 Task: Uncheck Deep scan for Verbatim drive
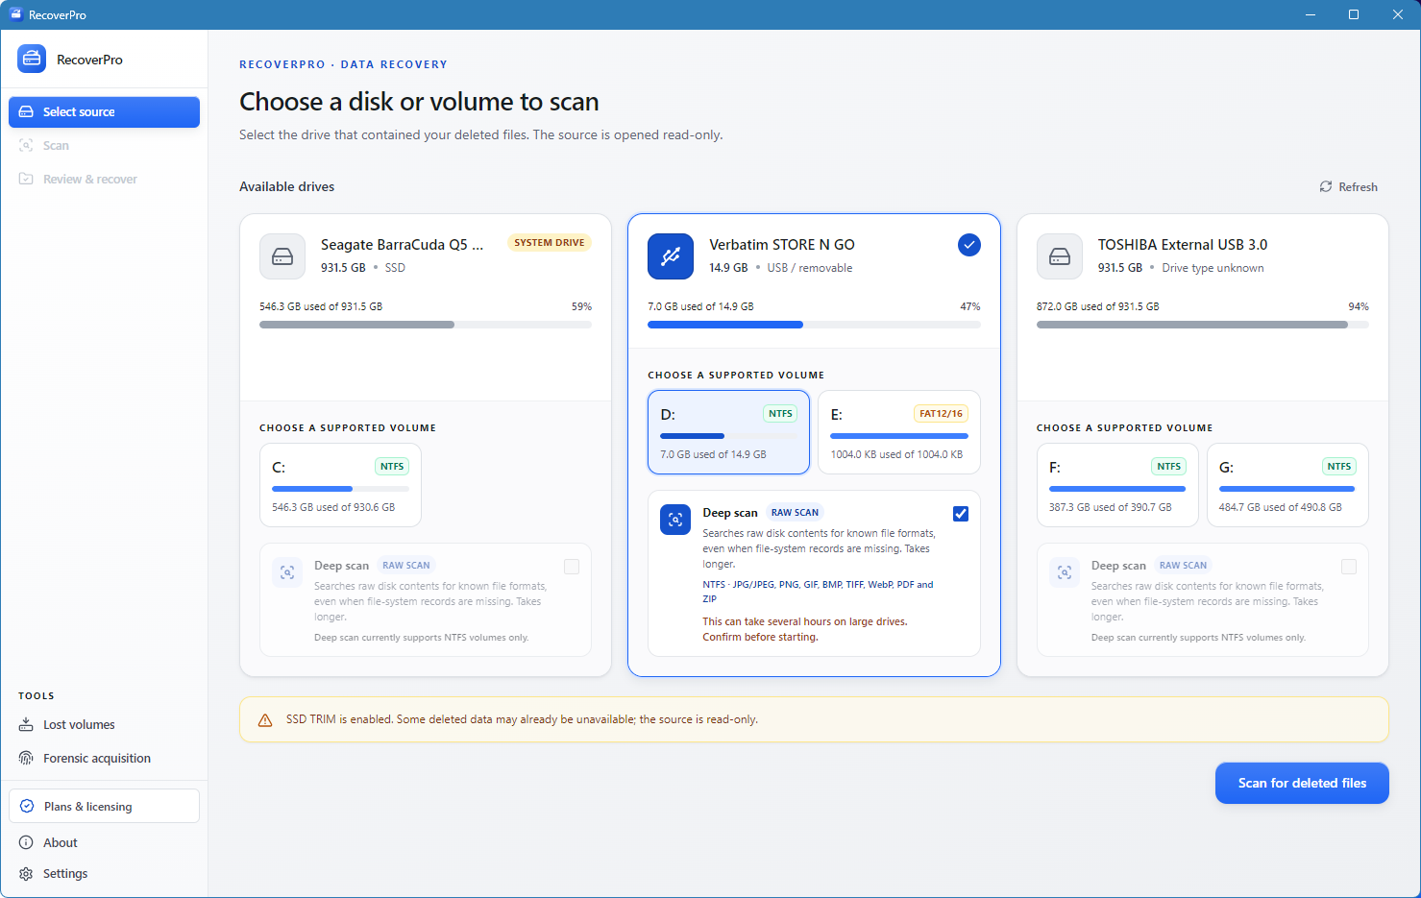pos(961,514)
